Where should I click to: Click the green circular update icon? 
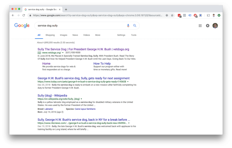click(219, 15)
